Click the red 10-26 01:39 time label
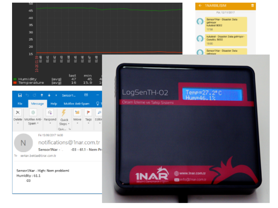The height and width of the screenshot is (208, 278). coord(37,64)
